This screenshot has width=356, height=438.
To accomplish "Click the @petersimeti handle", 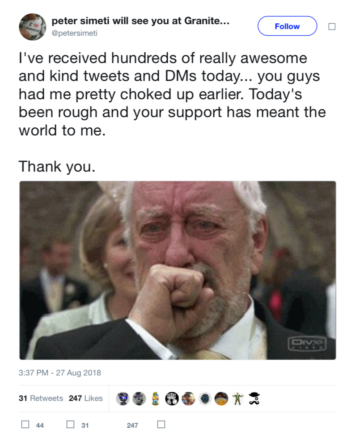I will click(74, 33).
